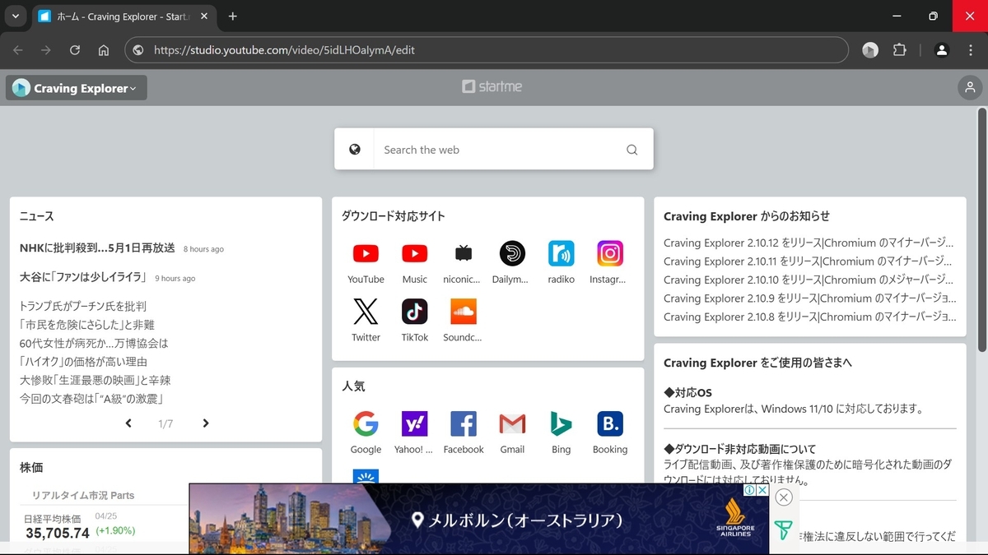Open the tab search dropdown arrow
988x555 pixels.
click(15, 16)
